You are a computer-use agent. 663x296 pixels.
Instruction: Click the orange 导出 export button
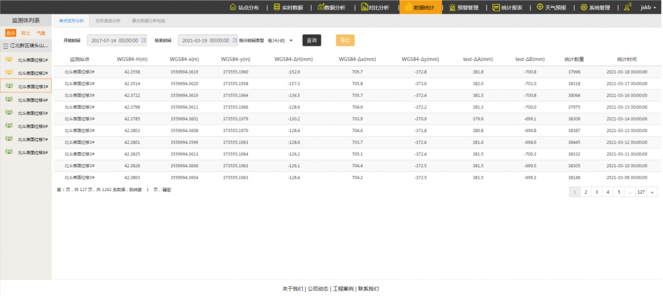pos(345,40)
